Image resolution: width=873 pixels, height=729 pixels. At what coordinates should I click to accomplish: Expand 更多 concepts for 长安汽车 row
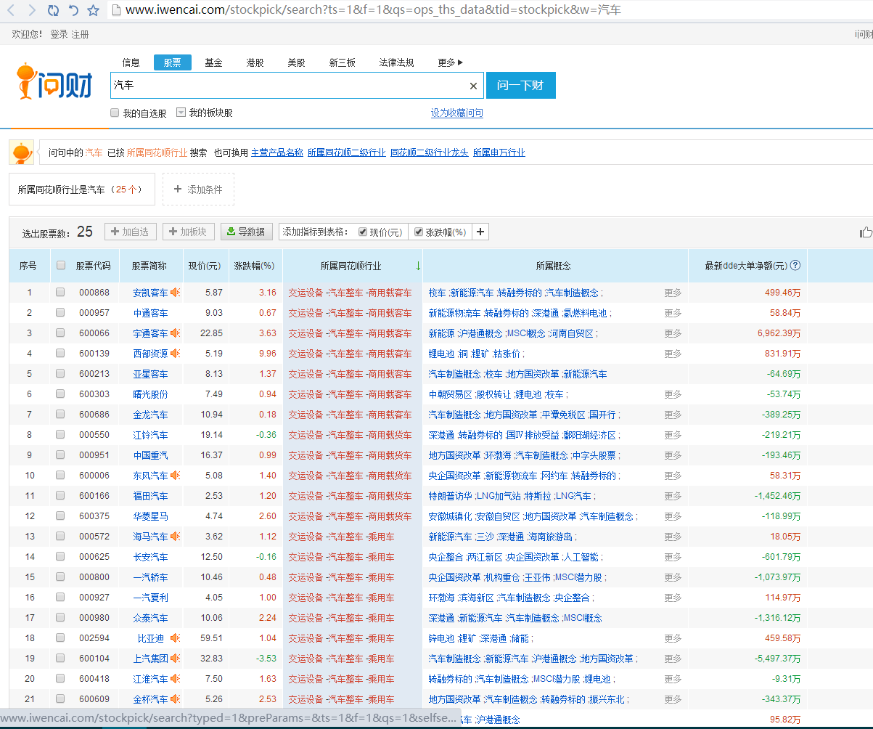(x=673, y=557)
